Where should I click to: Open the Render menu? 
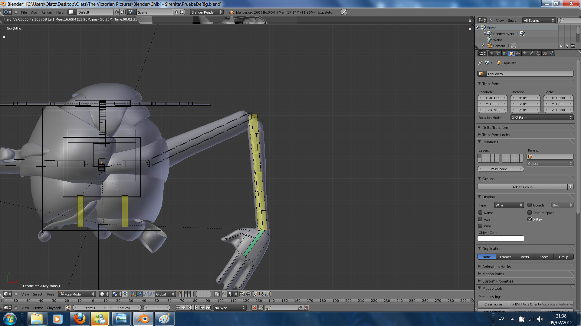tap(47, 12)
